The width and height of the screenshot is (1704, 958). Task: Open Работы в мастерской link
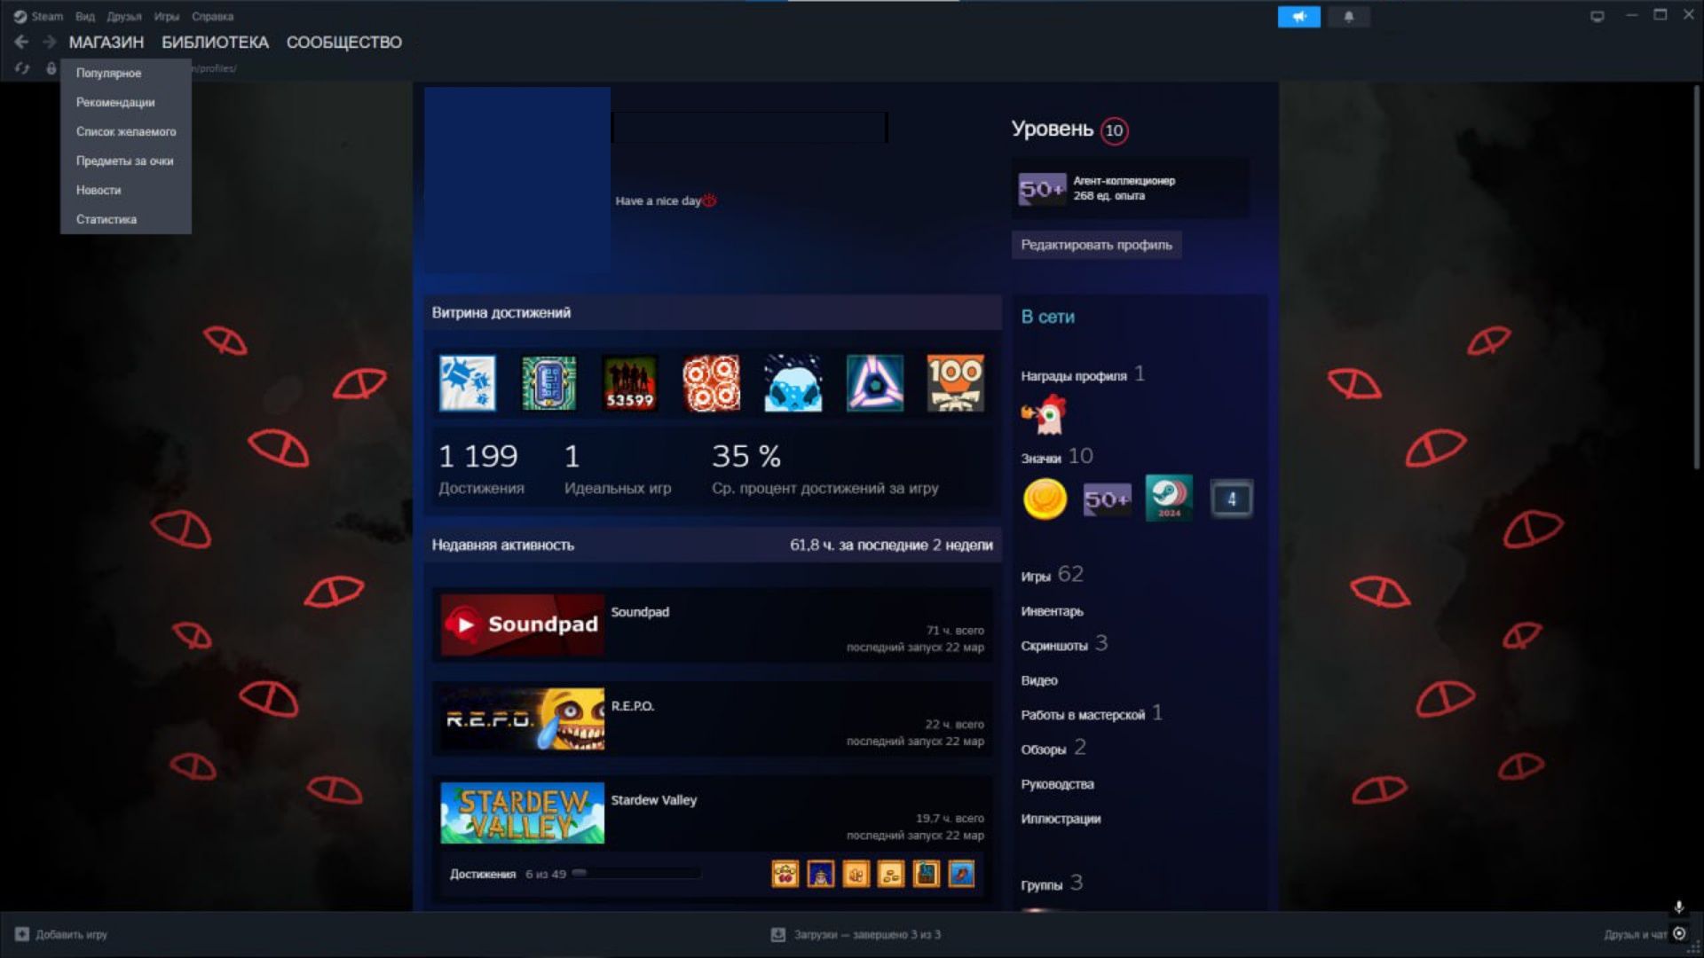(x=1091, y=713)
